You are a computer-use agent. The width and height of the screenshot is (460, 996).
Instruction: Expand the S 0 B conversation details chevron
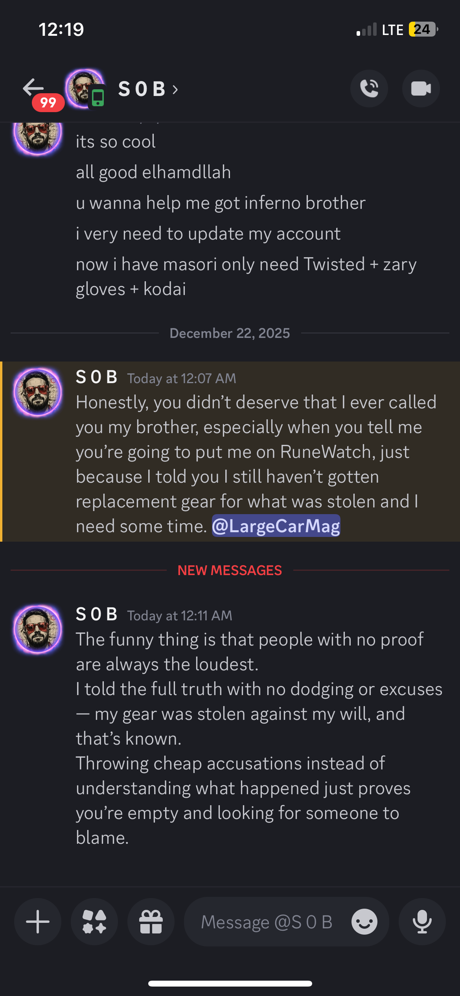click(x=174, y=90)
